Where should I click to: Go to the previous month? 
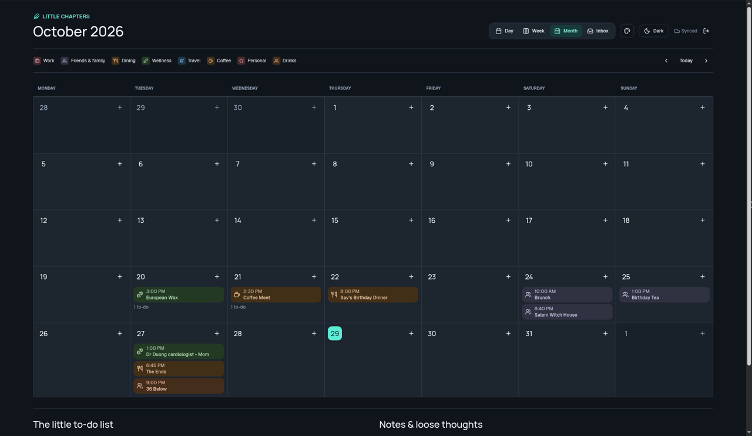pyautogui.click(x=666, y=61)
